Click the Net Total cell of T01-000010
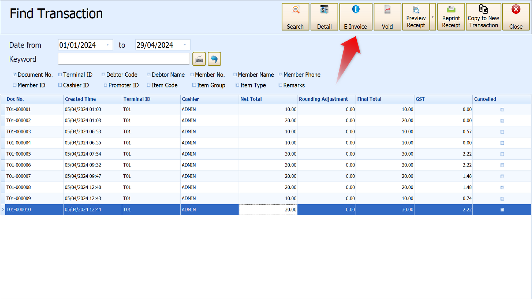Screen dimensions: 532x299 [x=268, y=210]
